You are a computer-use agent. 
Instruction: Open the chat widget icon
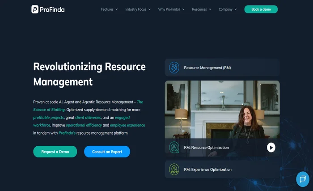(x=303, y=179)
